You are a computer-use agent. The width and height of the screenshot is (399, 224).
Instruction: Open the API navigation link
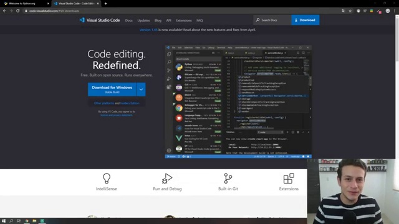coord(168,21)
